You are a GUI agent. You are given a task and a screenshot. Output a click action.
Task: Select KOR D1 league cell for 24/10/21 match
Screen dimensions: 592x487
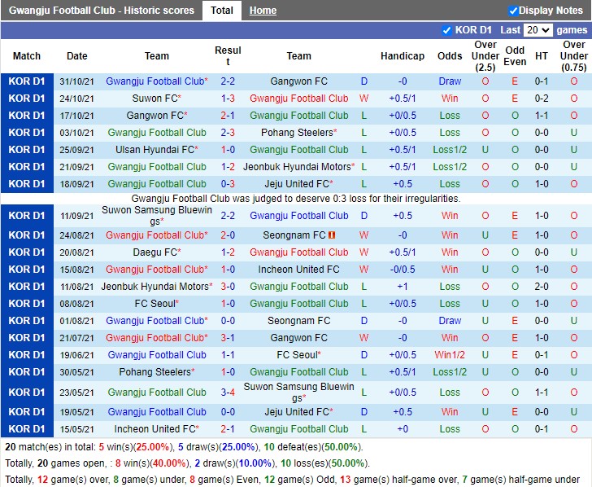click(27, 99)
